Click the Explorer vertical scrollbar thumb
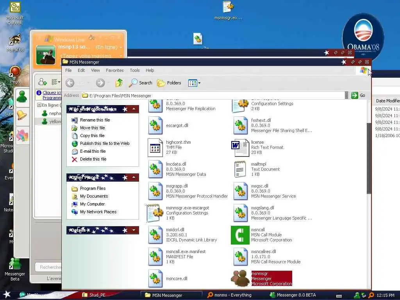Image resolution: width=400 pixels, height=300 pixels. pos(369,159)
